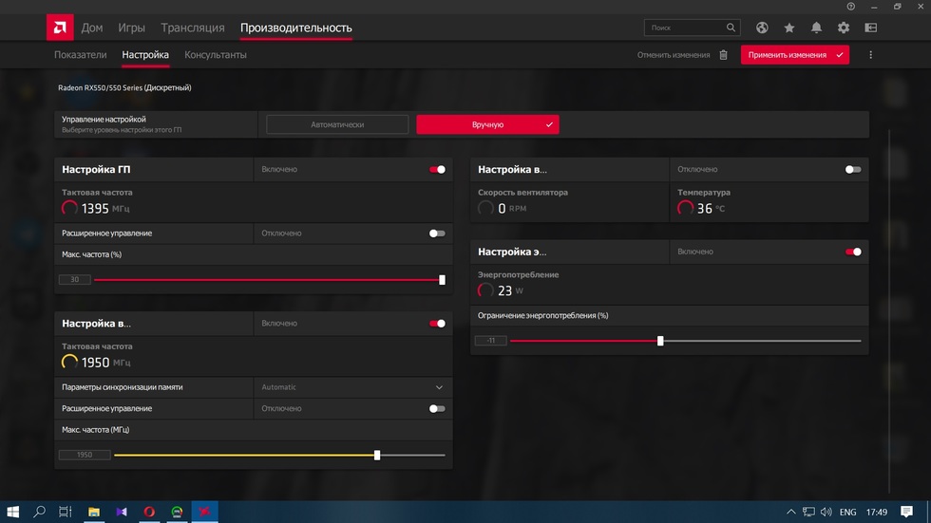Screen dimensions: 931x523
Task: Switch to Показатели sub-tab
Action: (80, 54)
